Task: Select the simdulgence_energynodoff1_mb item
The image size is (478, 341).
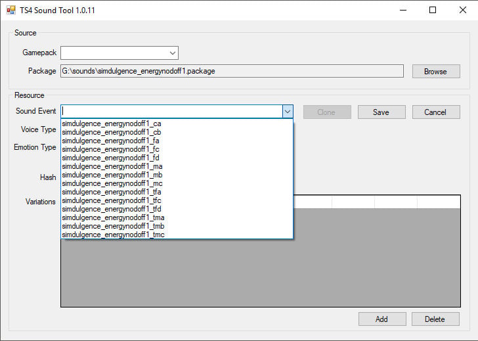Action: tap(177, 175)
